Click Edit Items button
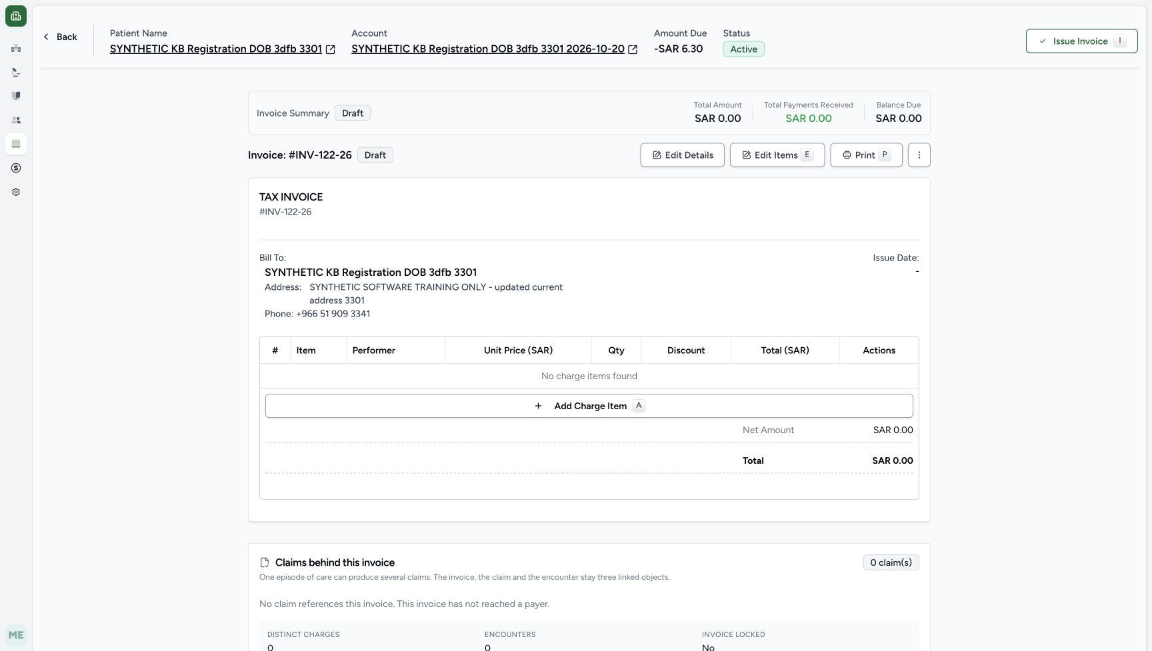The image size is (1152, 651). tap(777, 155)
